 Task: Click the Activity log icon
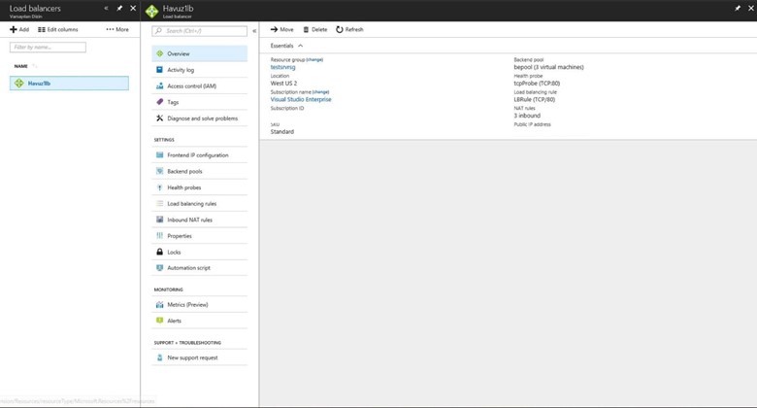[x=160, y=70]
